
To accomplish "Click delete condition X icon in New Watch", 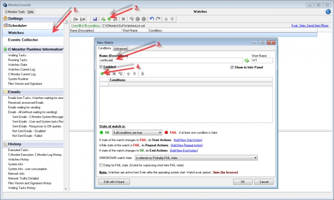I will [x=114, y=73].
